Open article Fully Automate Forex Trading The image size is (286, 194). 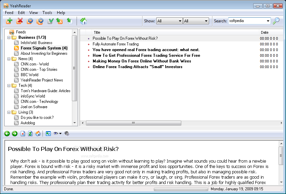pyautogui.click(x=116, y=44)
